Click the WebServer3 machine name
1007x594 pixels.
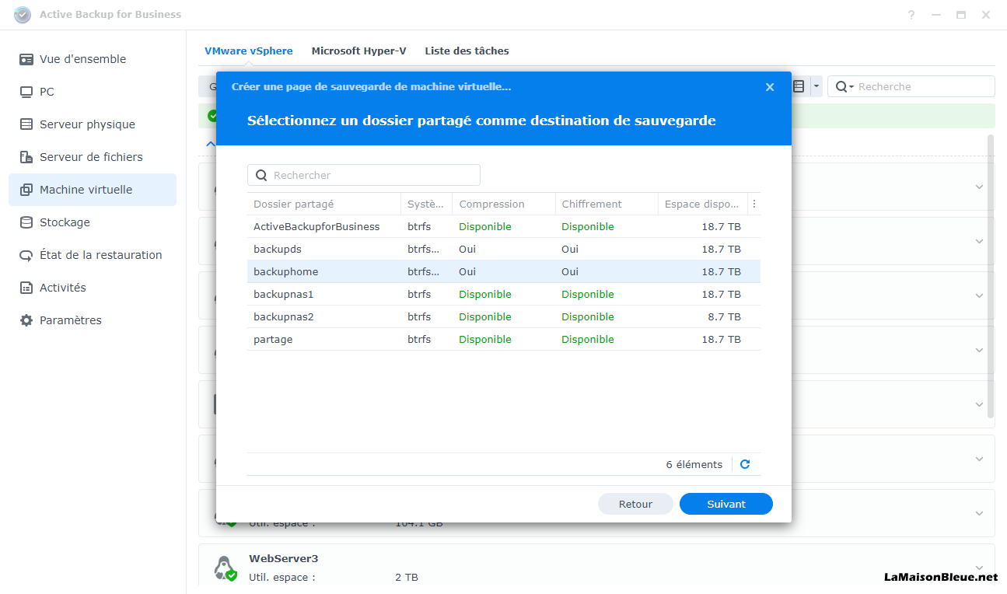pos(284,558)
